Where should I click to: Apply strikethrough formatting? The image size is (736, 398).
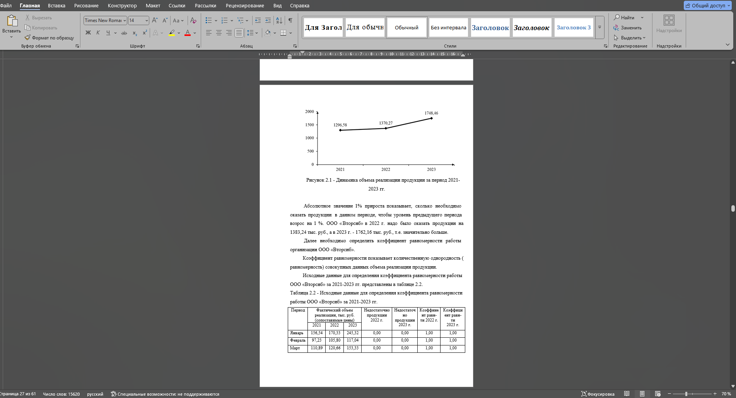124,33
